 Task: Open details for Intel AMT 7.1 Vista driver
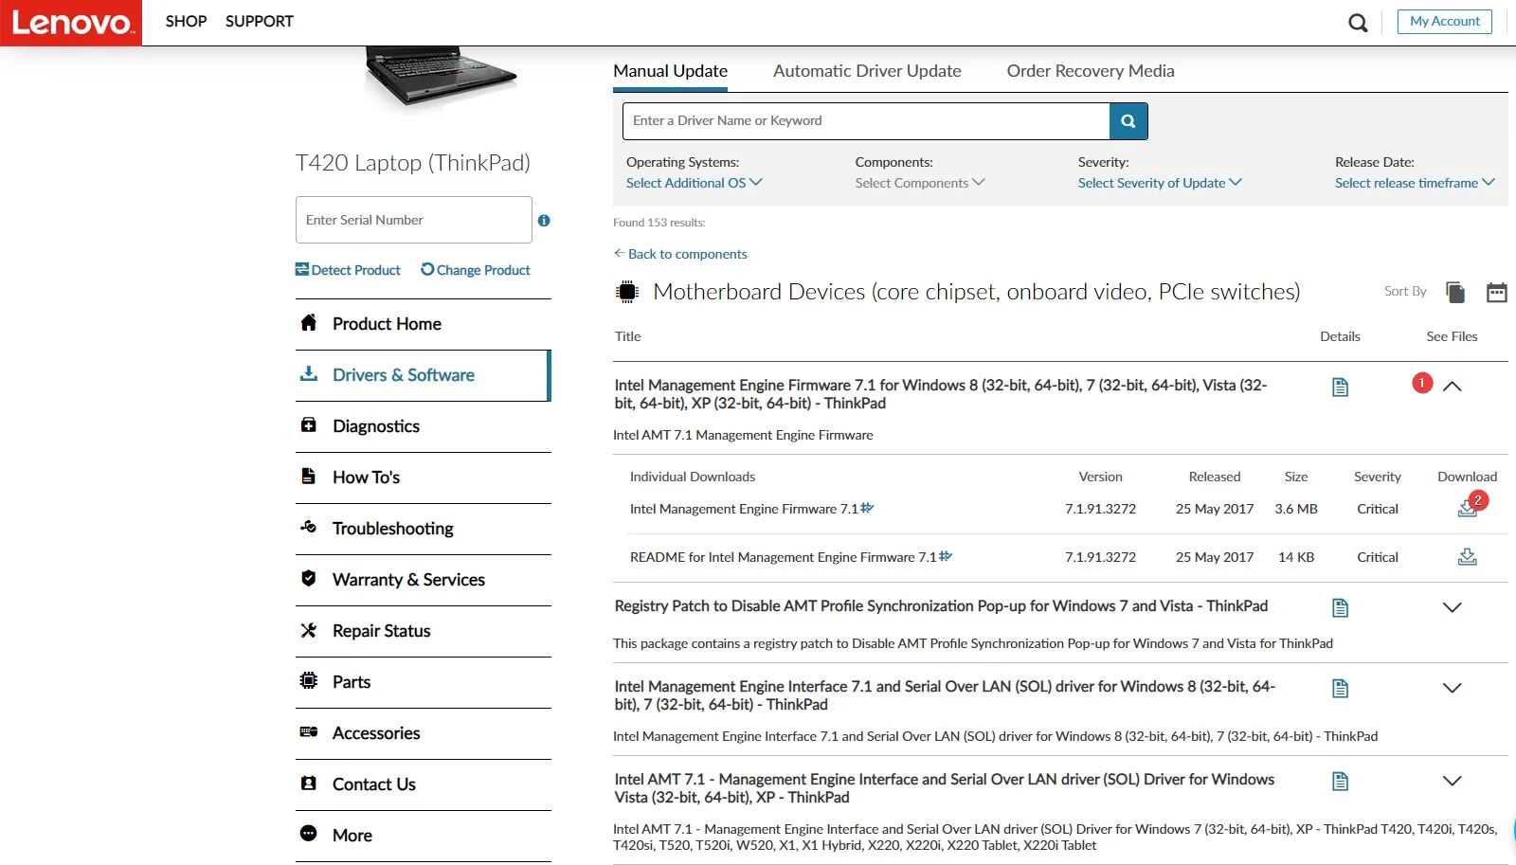1340,781
